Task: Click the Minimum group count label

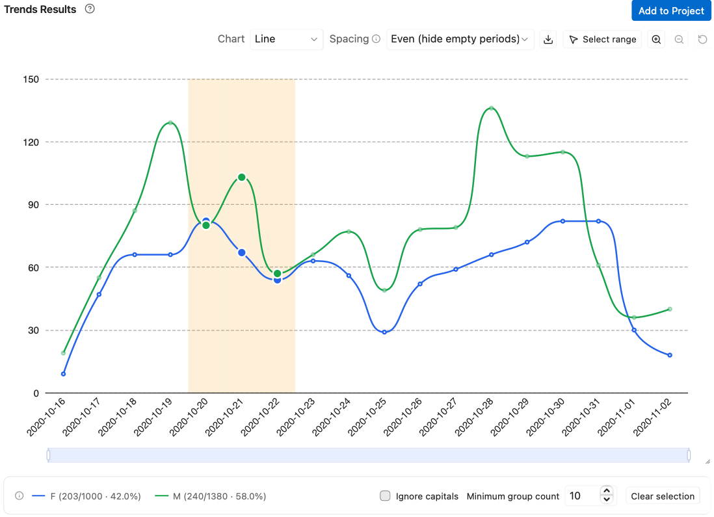Action: tap(512, 496)
